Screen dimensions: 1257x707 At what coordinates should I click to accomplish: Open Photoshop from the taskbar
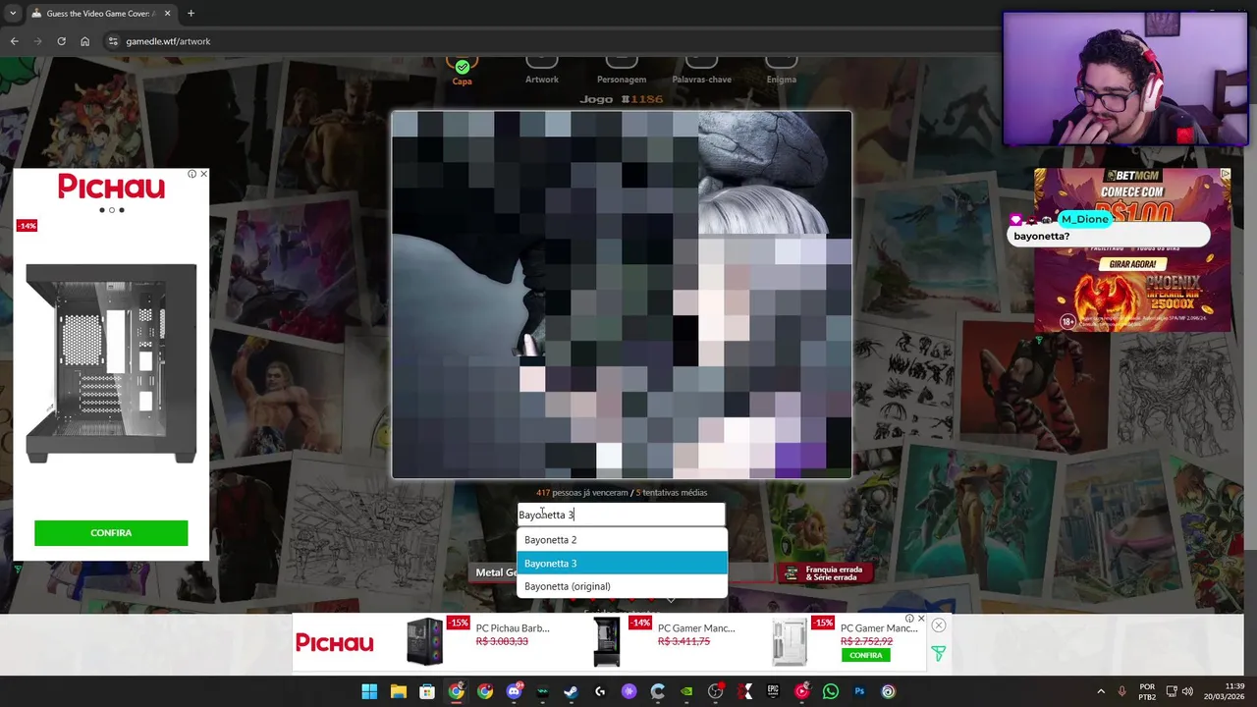(859, 691)
